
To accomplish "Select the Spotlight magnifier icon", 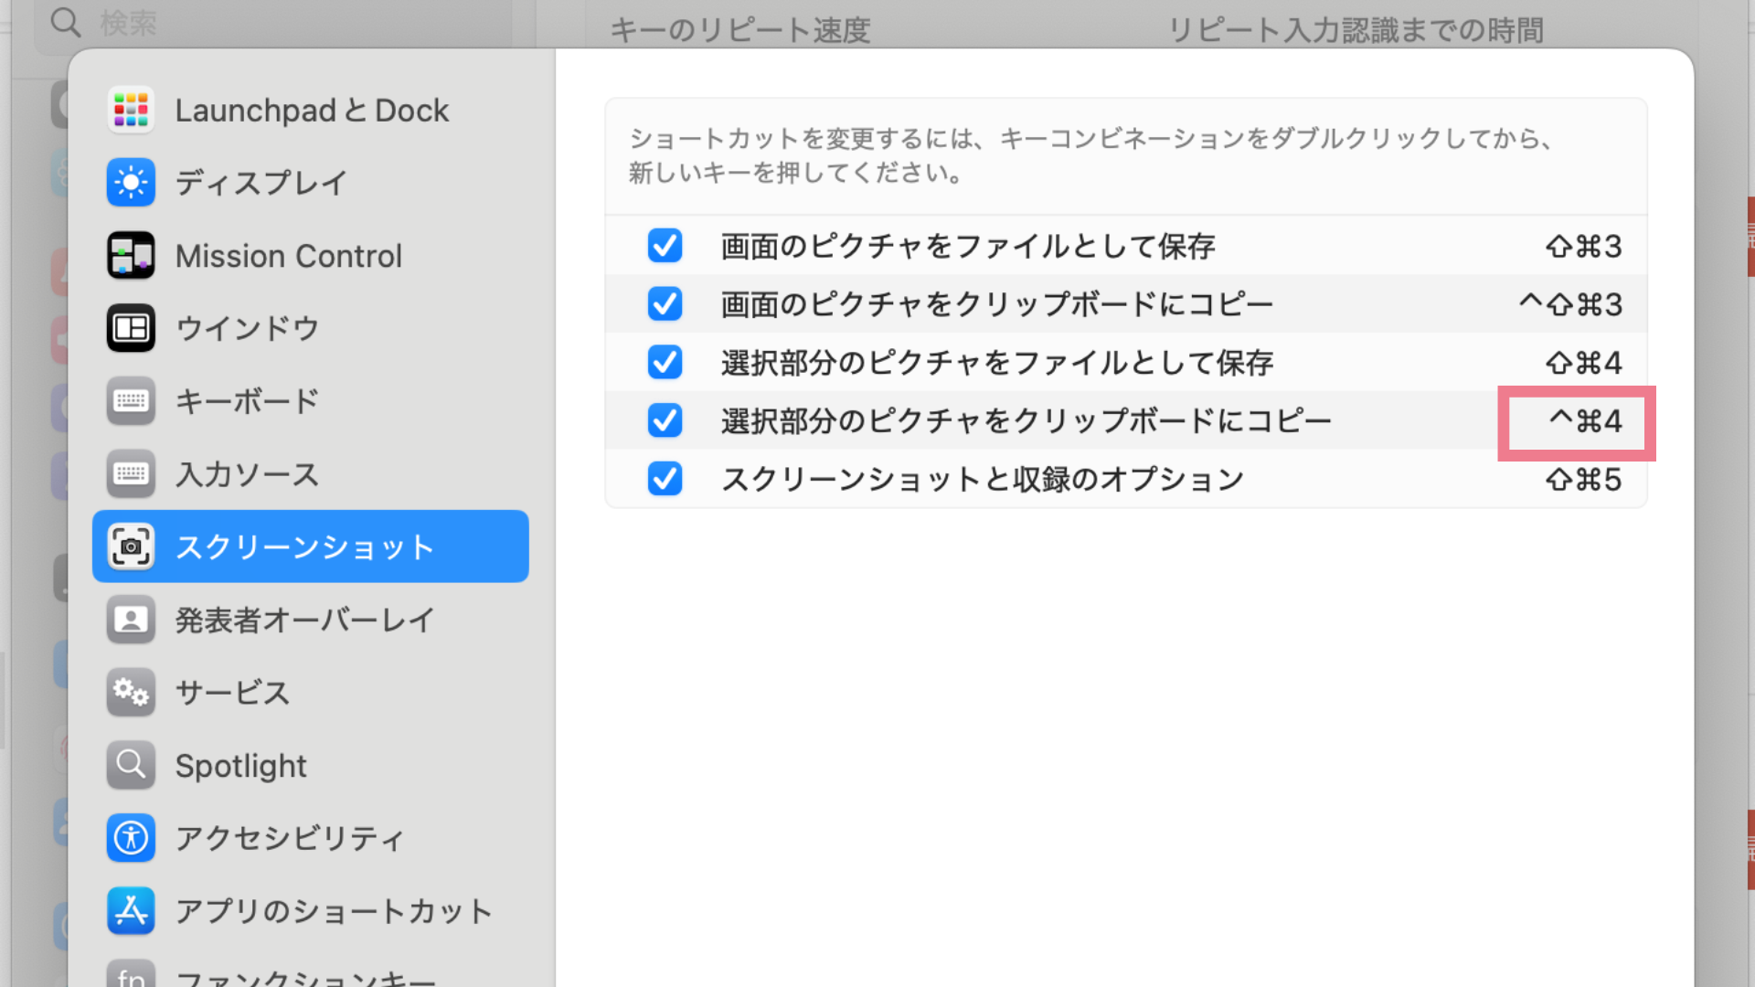I will pos(131,765).
